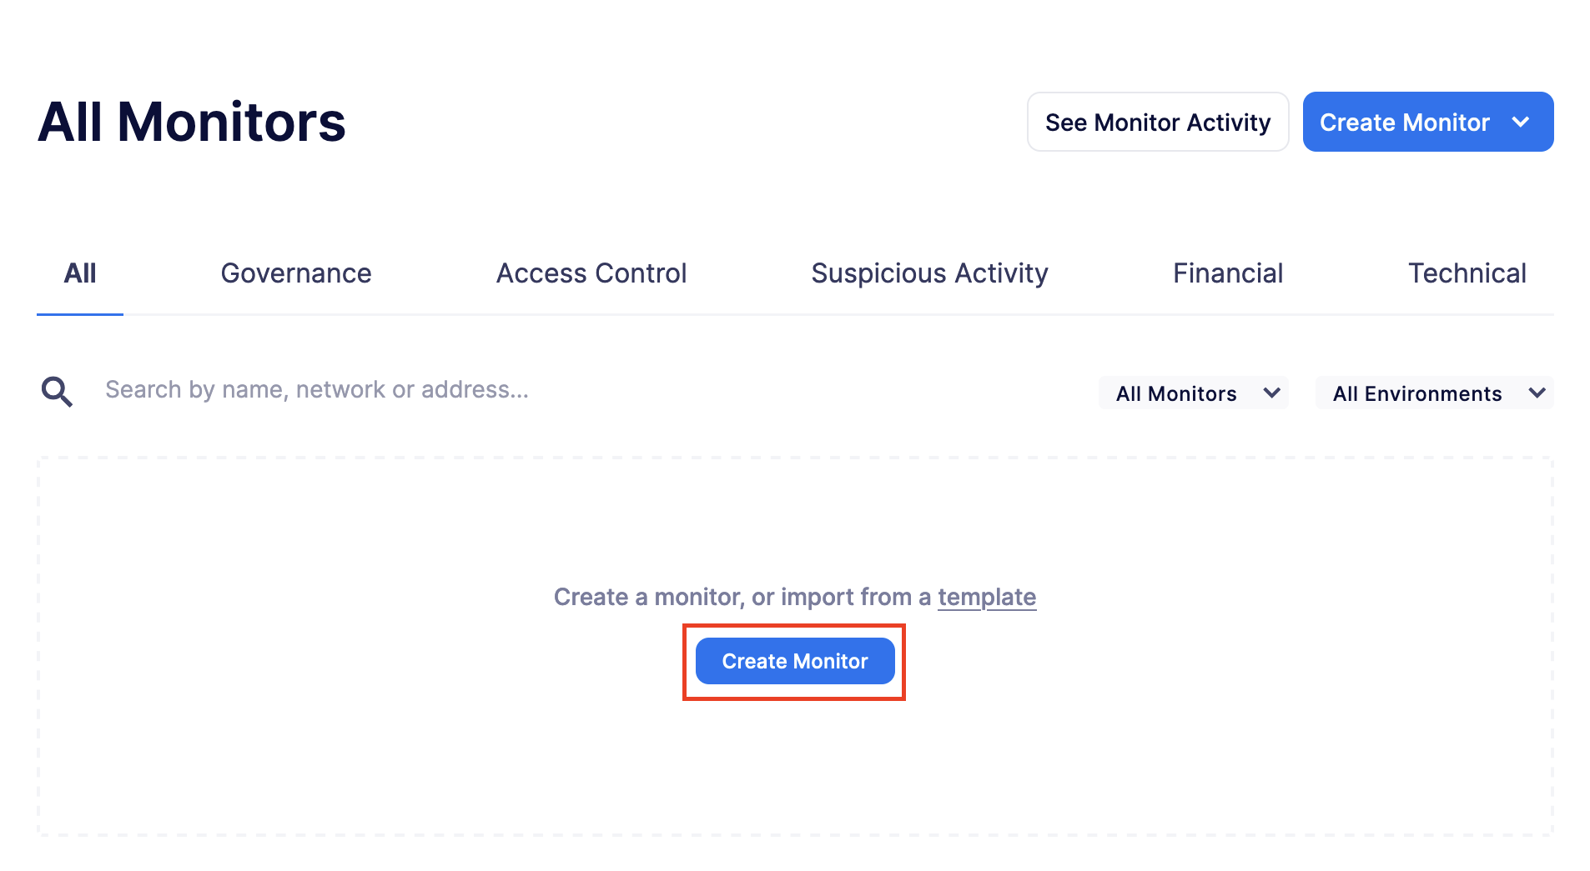Click the highlighted Create Monitor button
Image resolution: width=1590 pixels, height=871 pixels.
click(x=793, y=661)
